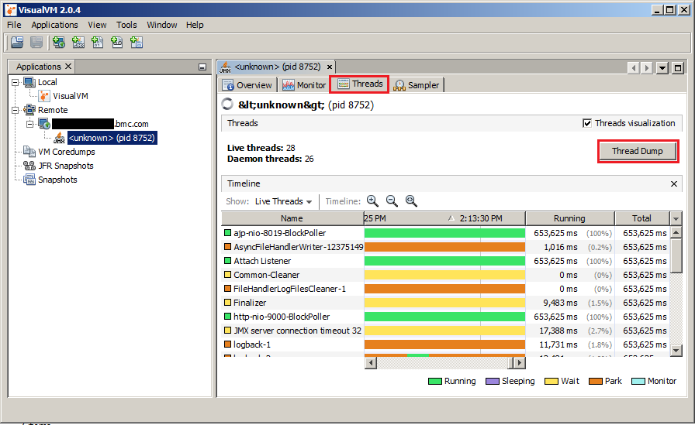This screenshot has width=695, height=425.
Task: Click the Thread Dump button
Action: point(638,151)
